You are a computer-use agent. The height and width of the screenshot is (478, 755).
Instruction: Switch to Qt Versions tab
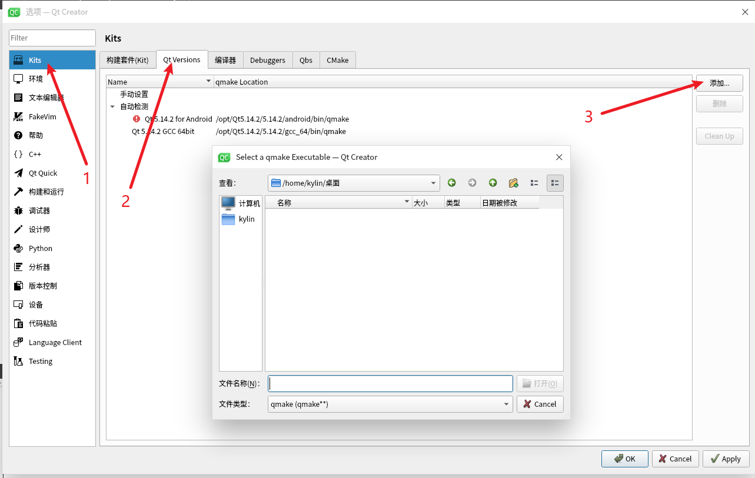[182, 59]
